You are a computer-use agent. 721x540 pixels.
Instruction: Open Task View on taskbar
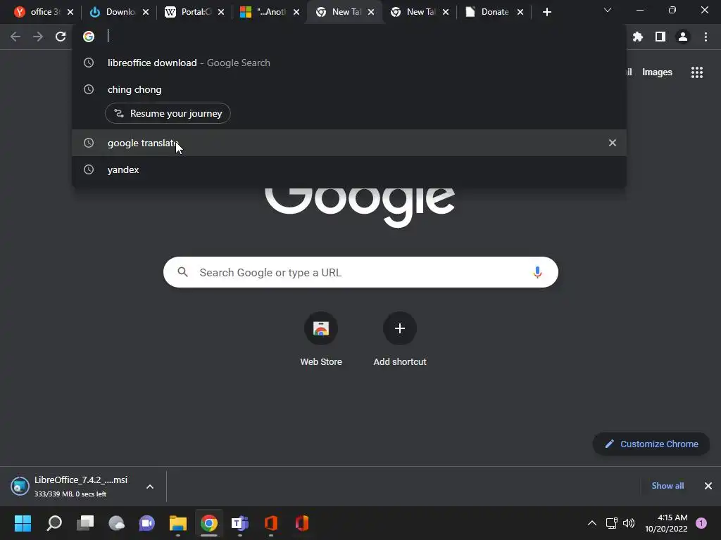[85, 523]
